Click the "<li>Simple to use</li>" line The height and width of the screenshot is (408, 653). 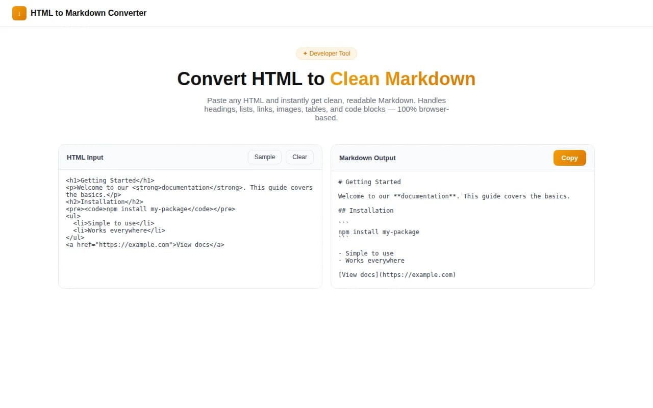[x=114, y=223]
